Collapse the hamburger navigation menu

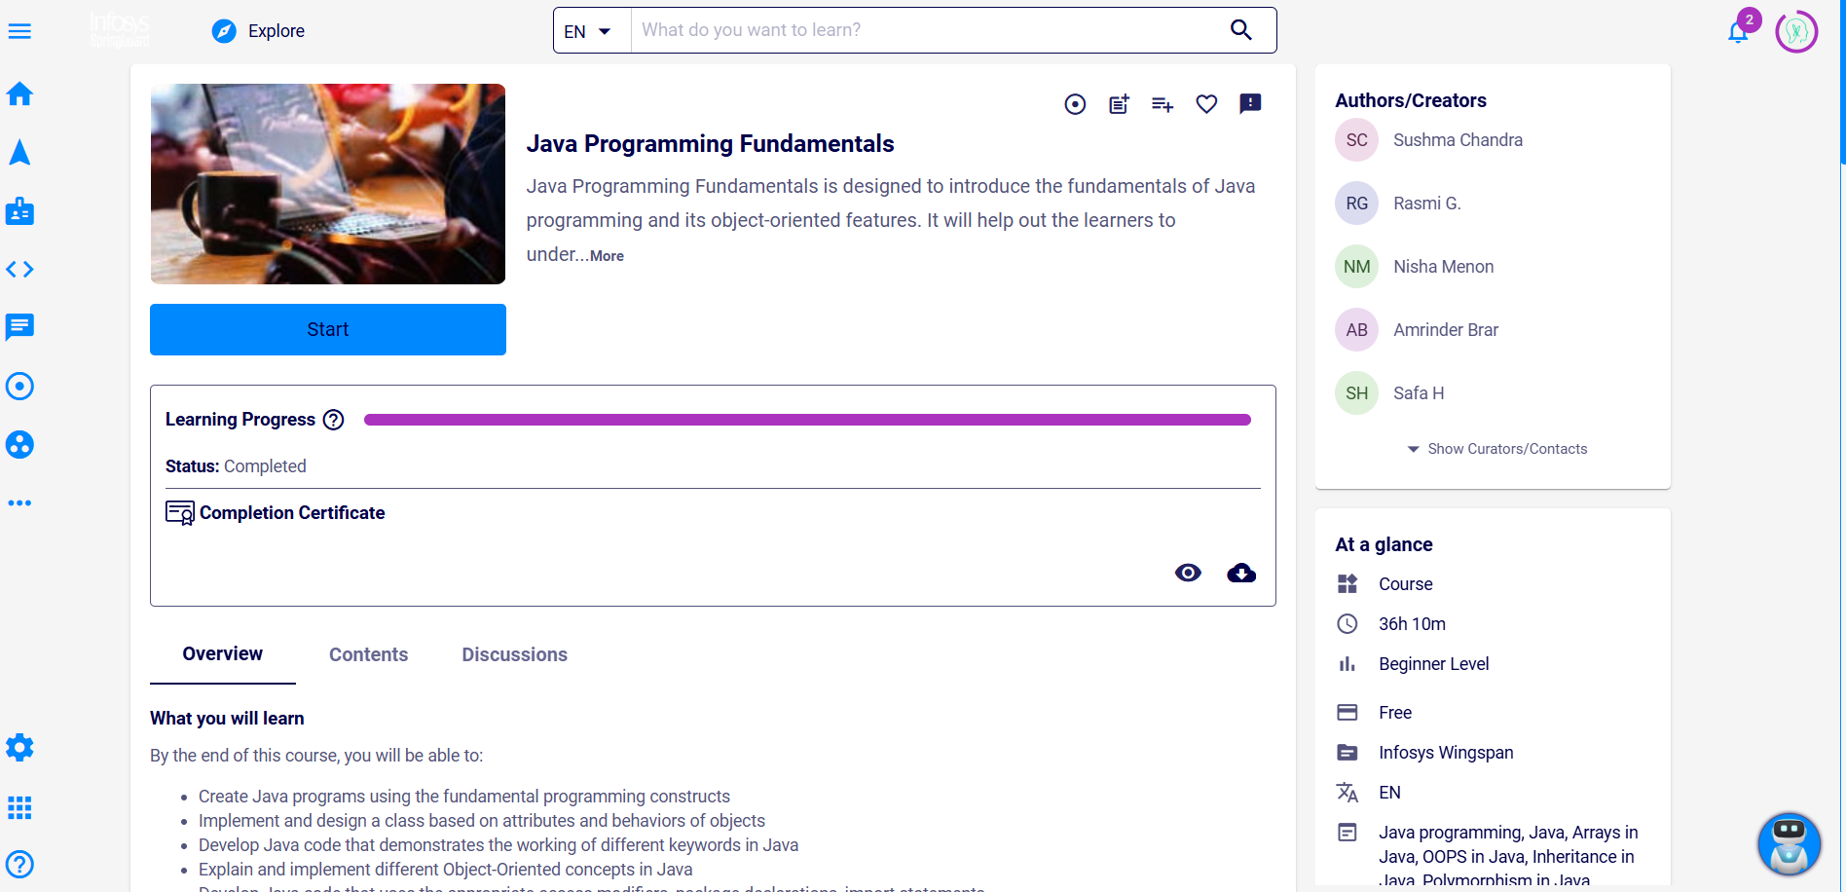coord(19,30)
